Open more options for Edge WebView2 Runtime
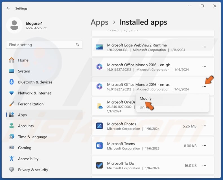This screenshot has height=180, width=223. 204,47
